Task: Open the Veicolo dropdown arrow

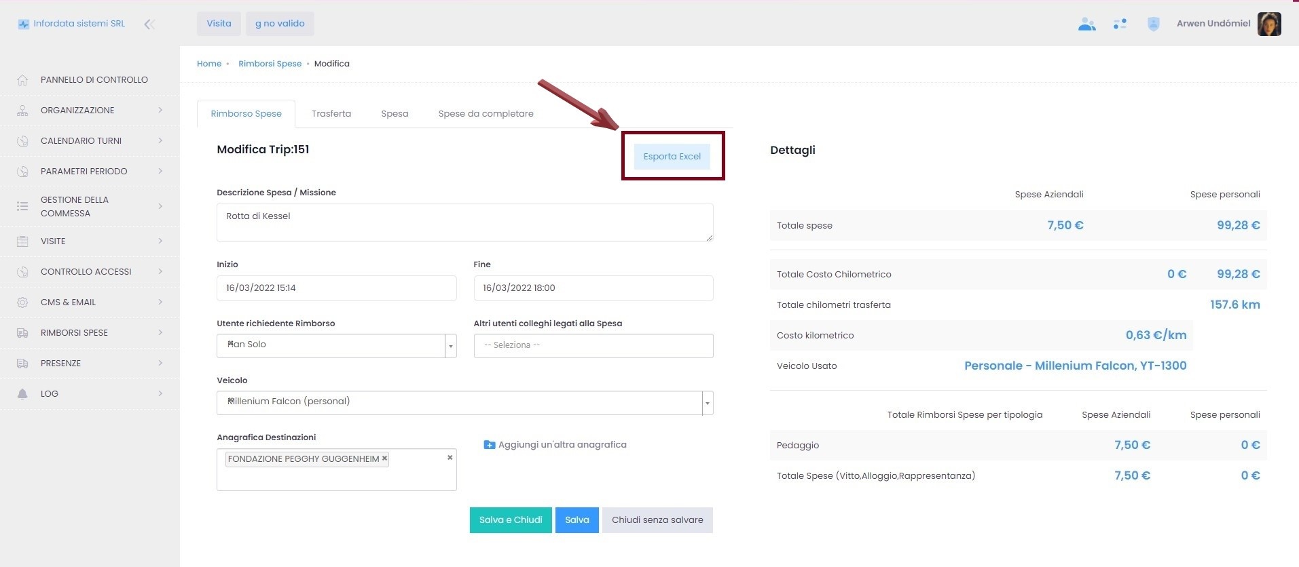Action: (x=707, y=403)
